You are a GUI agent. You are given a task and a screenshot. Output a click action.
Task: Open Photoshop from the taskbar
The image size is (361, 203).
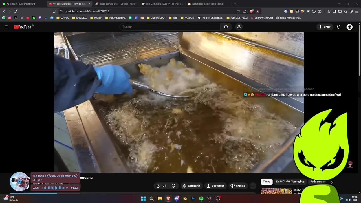[x=193, y=198]
